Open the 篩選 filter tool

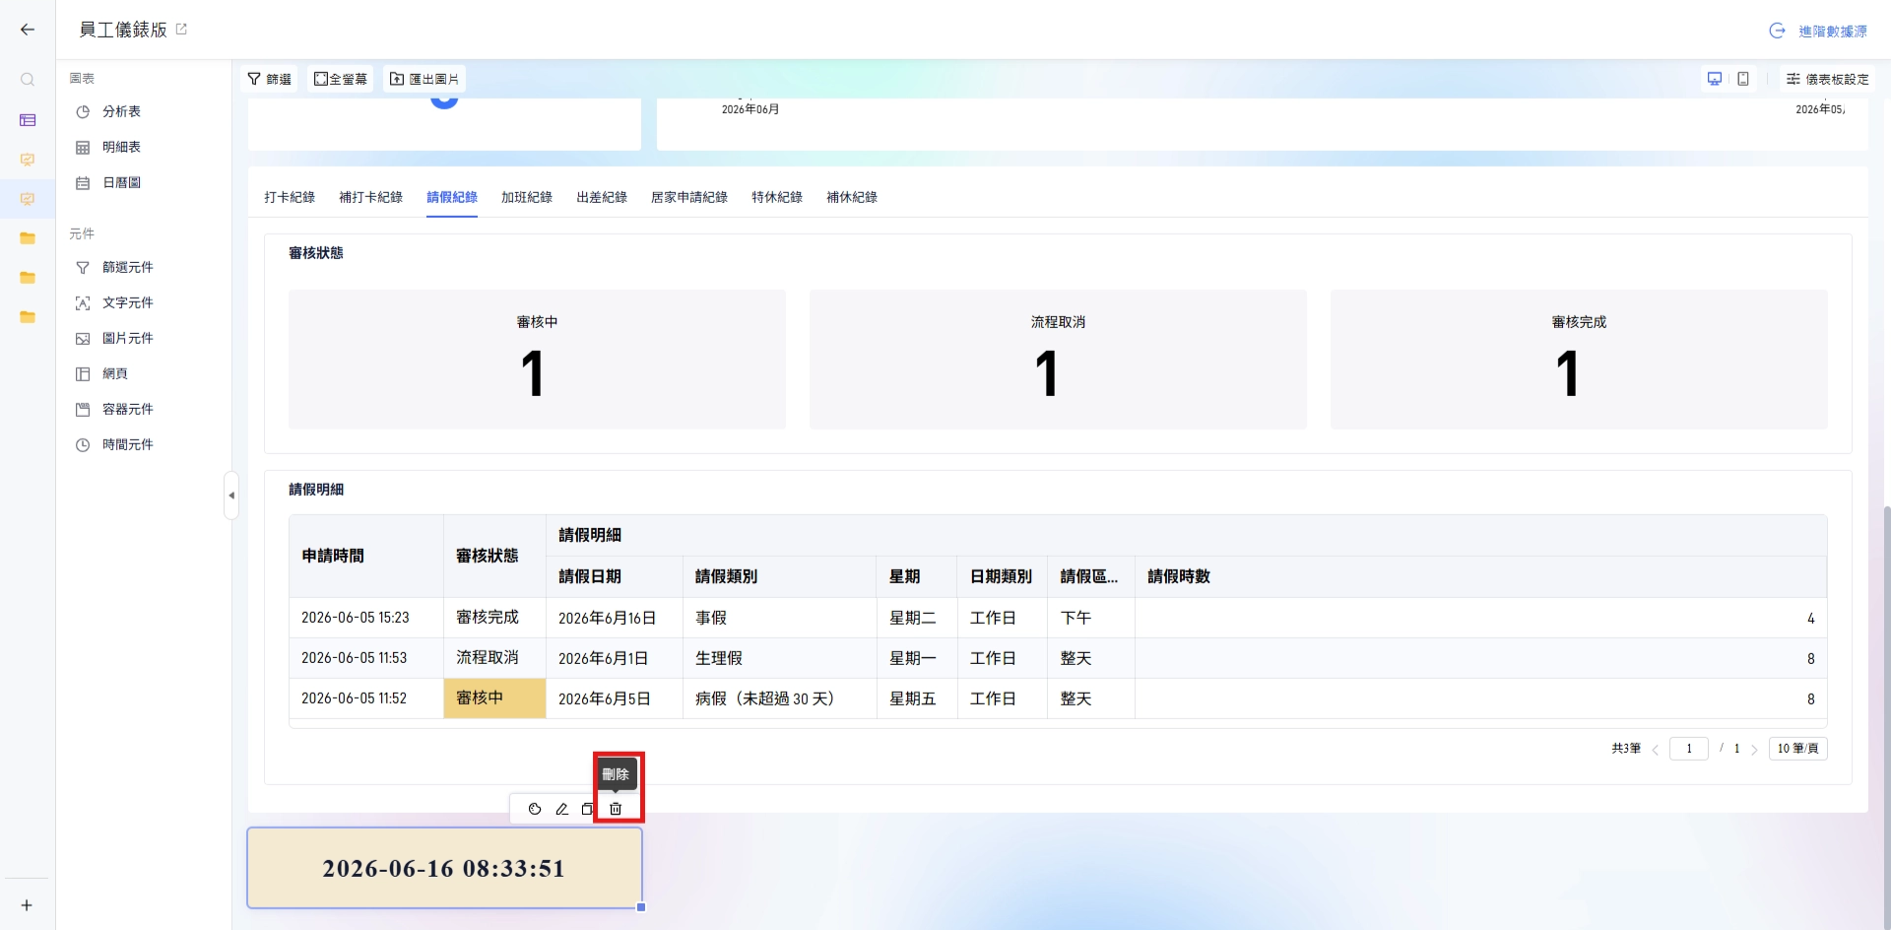[x=269, y=79]
